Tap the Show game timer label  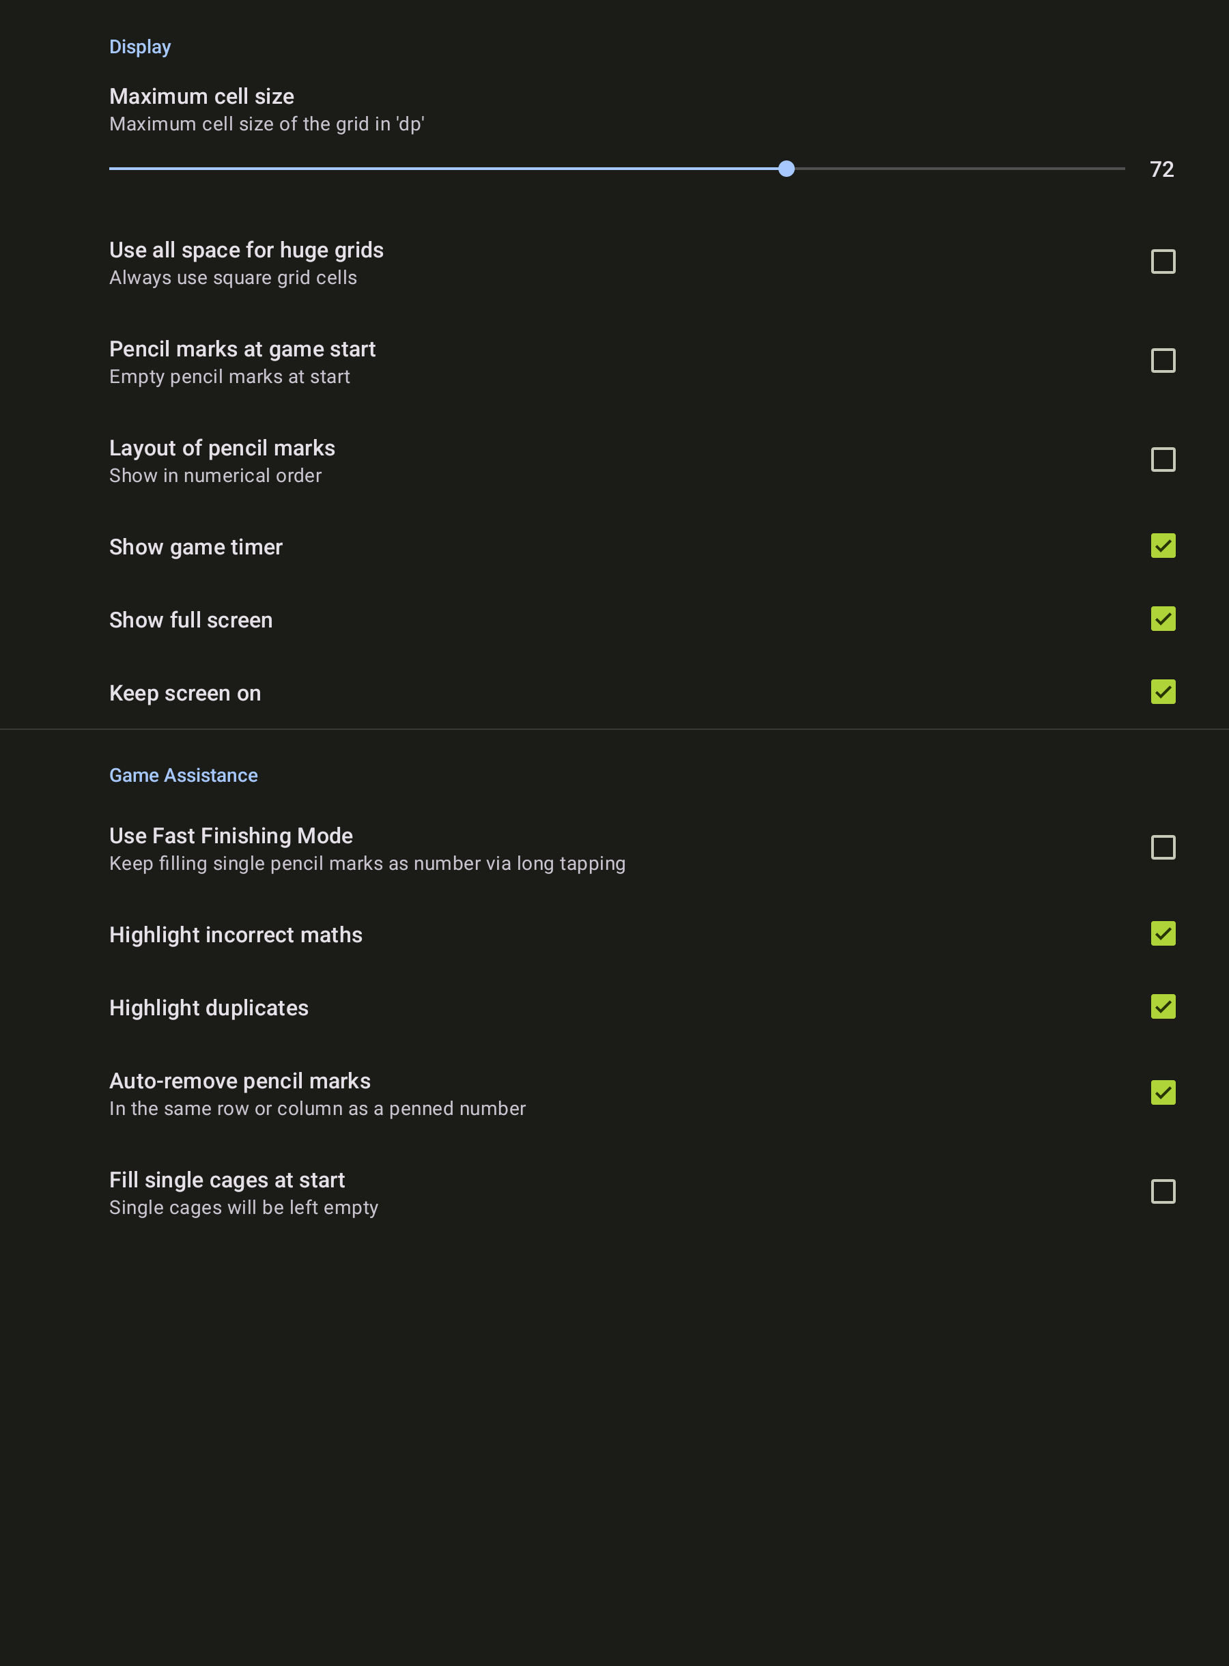point(196,548)
